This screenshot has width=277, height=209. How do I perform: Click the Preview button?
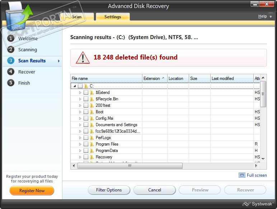[x=200, y=190]
